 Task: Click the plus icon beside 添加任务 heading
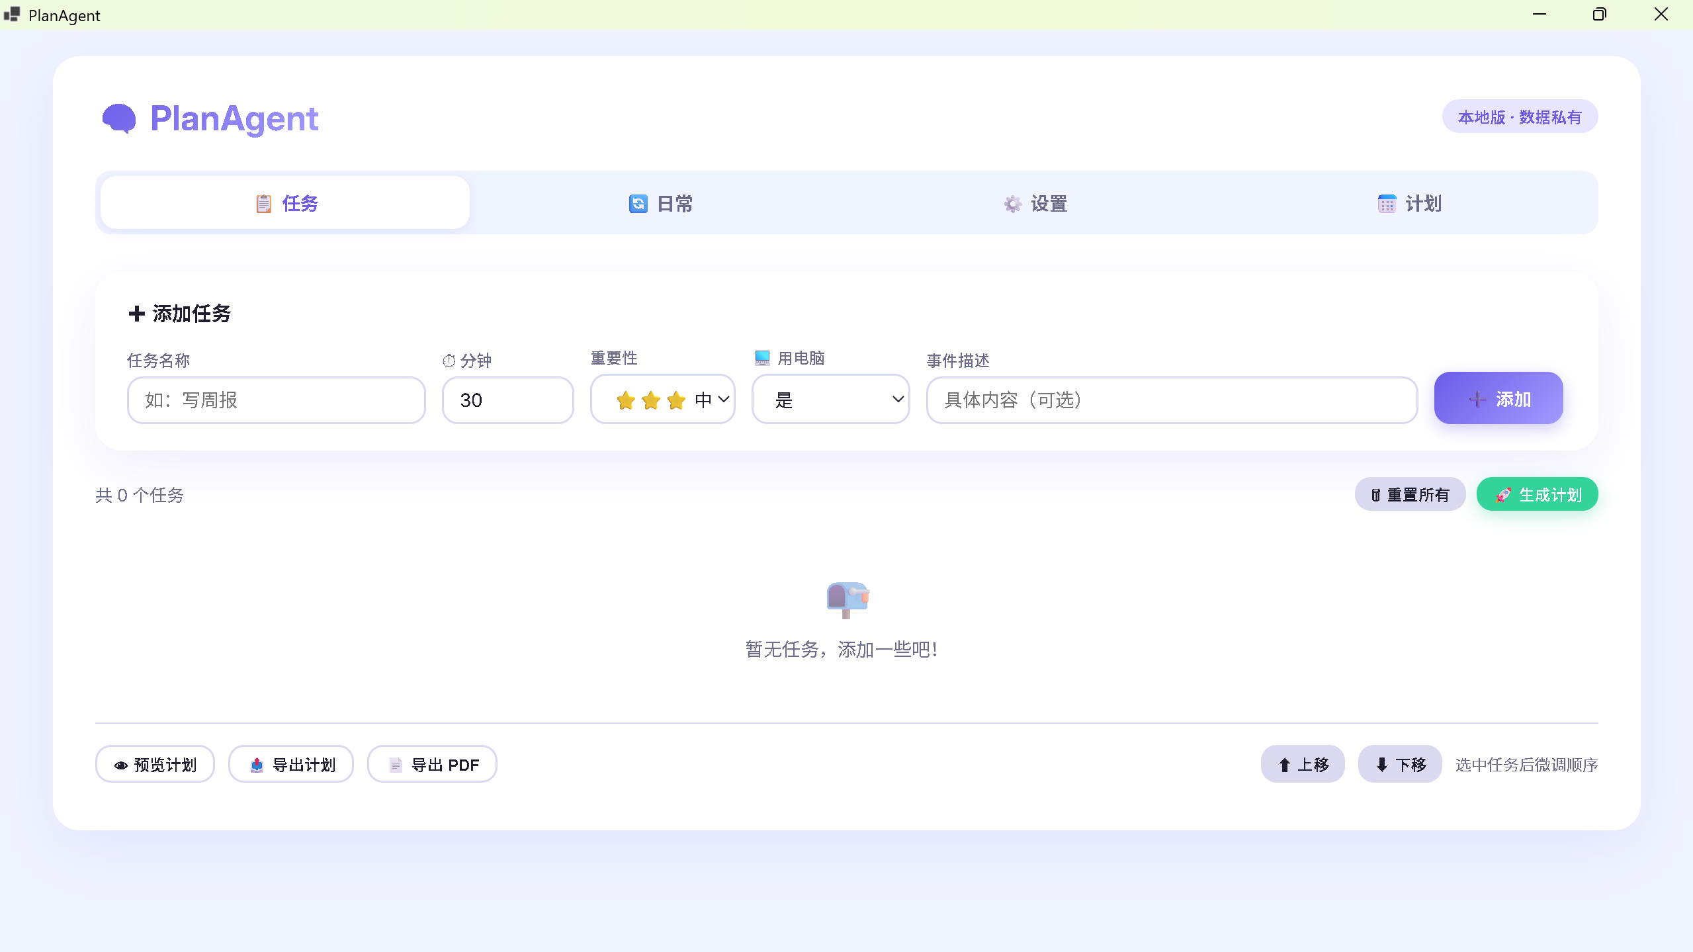click(136, 313)
